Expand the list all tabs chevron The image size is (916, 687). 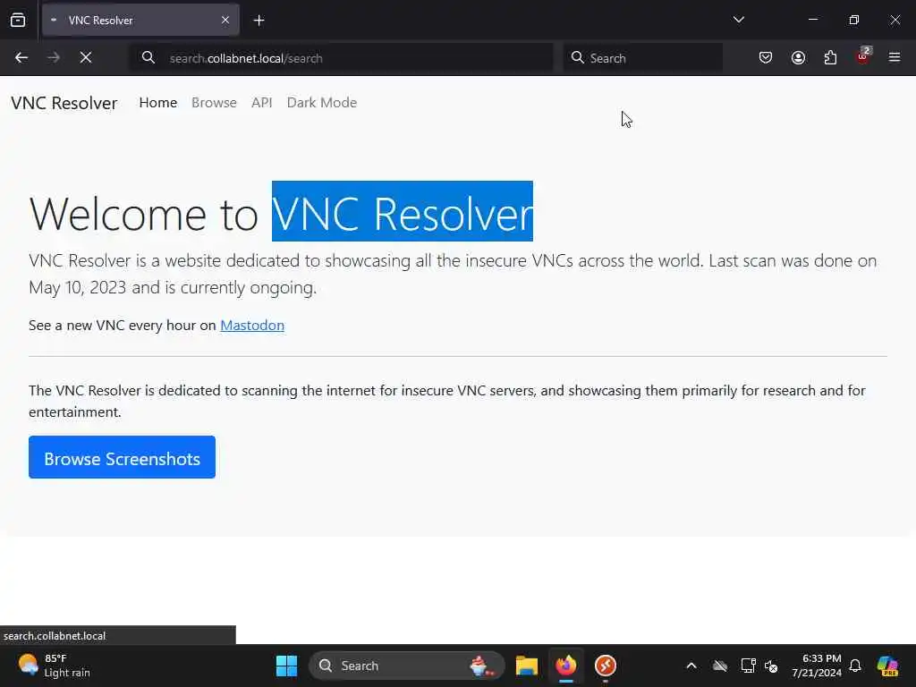click(x=738, y=20)
